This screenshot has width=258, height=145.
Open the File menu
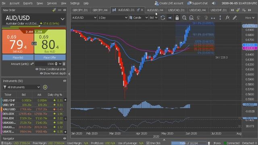click(4, 3)
